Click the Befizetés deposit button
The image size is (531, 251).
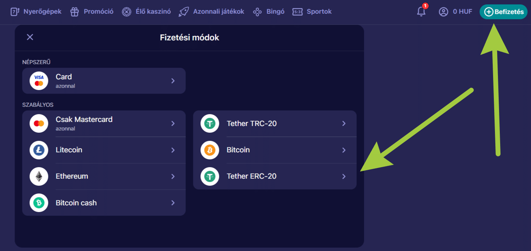tap(503, 11)
